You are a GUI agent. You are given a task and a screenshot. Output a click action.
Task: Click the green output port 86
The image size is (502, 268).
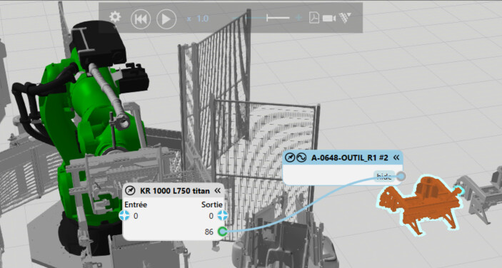click(x=223, y=231)
